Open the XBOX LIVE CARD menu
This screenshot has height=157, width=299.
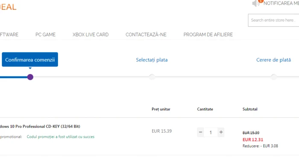pyautogui.click(x=91, y=35)
